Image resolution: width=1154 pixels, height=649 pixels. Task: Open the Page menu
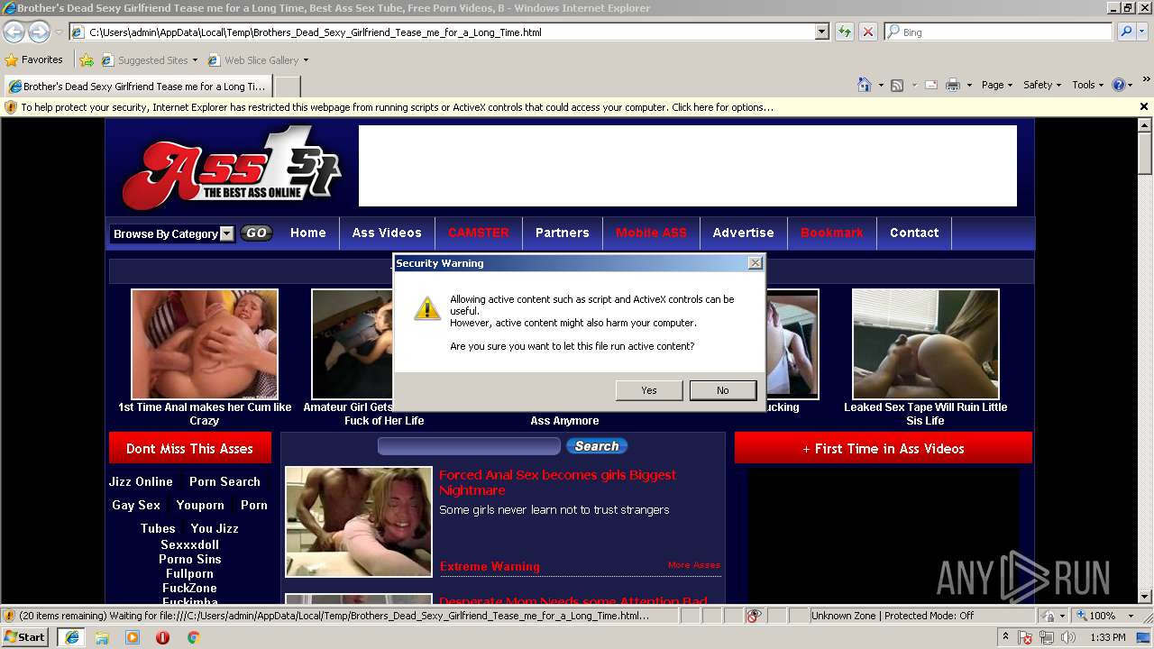pyautogui.click(x=997, y=85)
